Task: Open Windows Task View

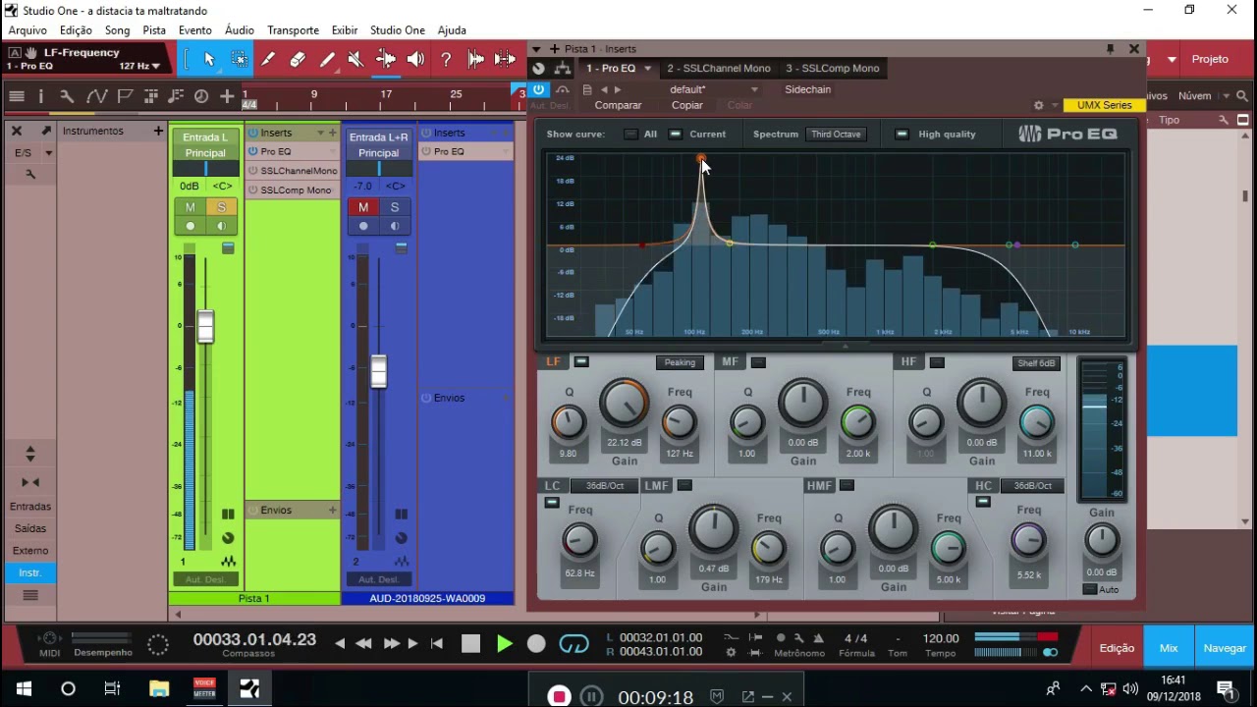Action: [112, 688]
